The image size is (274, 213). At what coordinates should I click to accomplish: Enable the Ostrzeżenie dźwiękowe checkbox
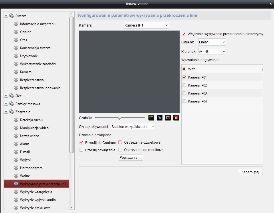[x=120, y=142]
